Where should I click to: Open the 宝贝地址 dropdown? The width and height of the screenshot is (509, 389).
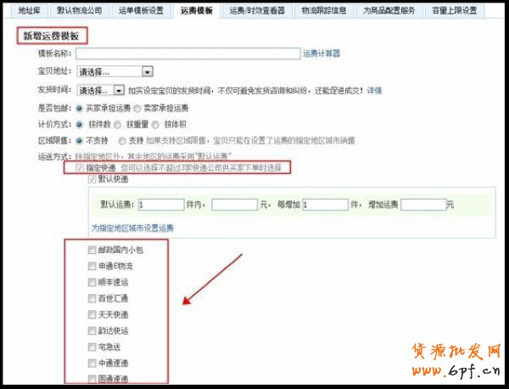click(x=114, y=72)
